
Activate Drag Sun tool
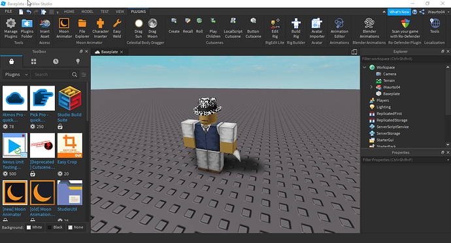coord(139,28)
